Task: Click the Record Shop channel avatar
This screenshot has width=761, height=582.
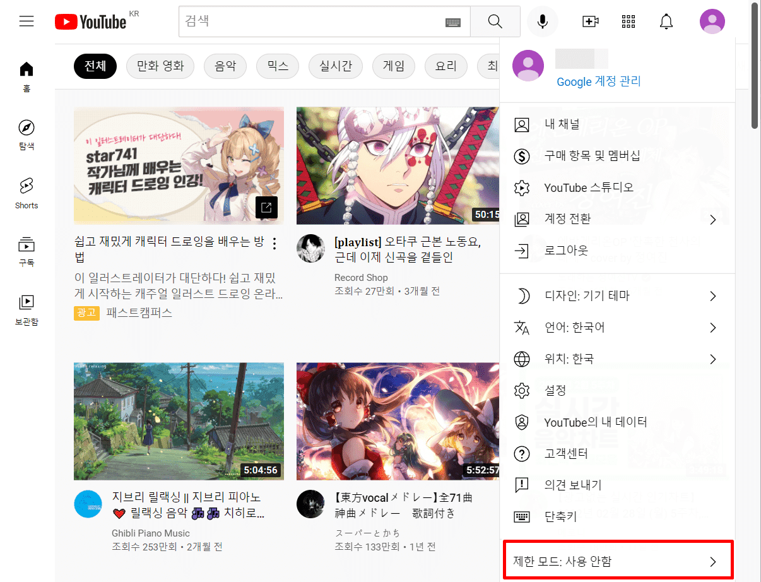Action: [x=310, y=249]
